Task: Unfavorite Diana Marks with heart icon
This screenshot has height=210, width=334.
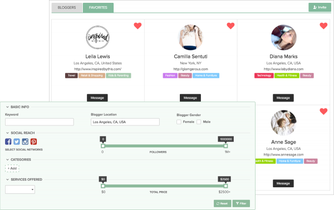Action: 323,26
